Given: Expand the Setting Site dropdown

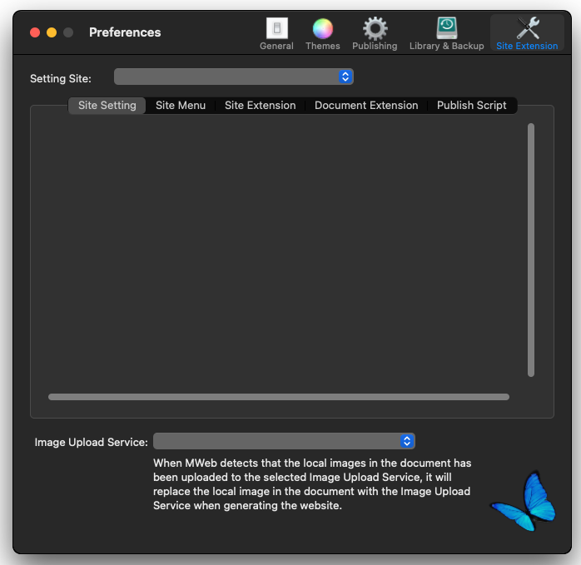Looking at the screenshot, I should tap(234, 77).
